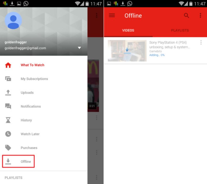Select the Videos tab
This screenshot has width=207, height=184.
(x=128, y=30)
